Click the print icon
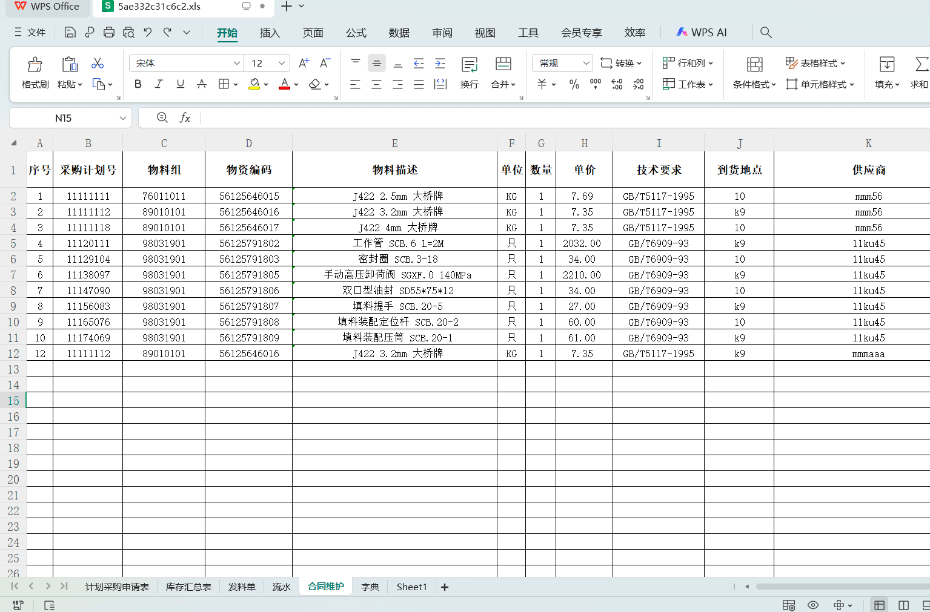 109,32
